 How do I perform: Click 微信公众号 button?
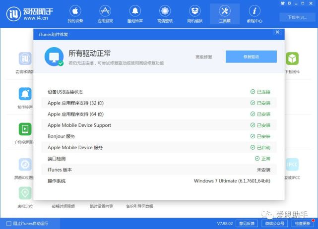point(275,224)
